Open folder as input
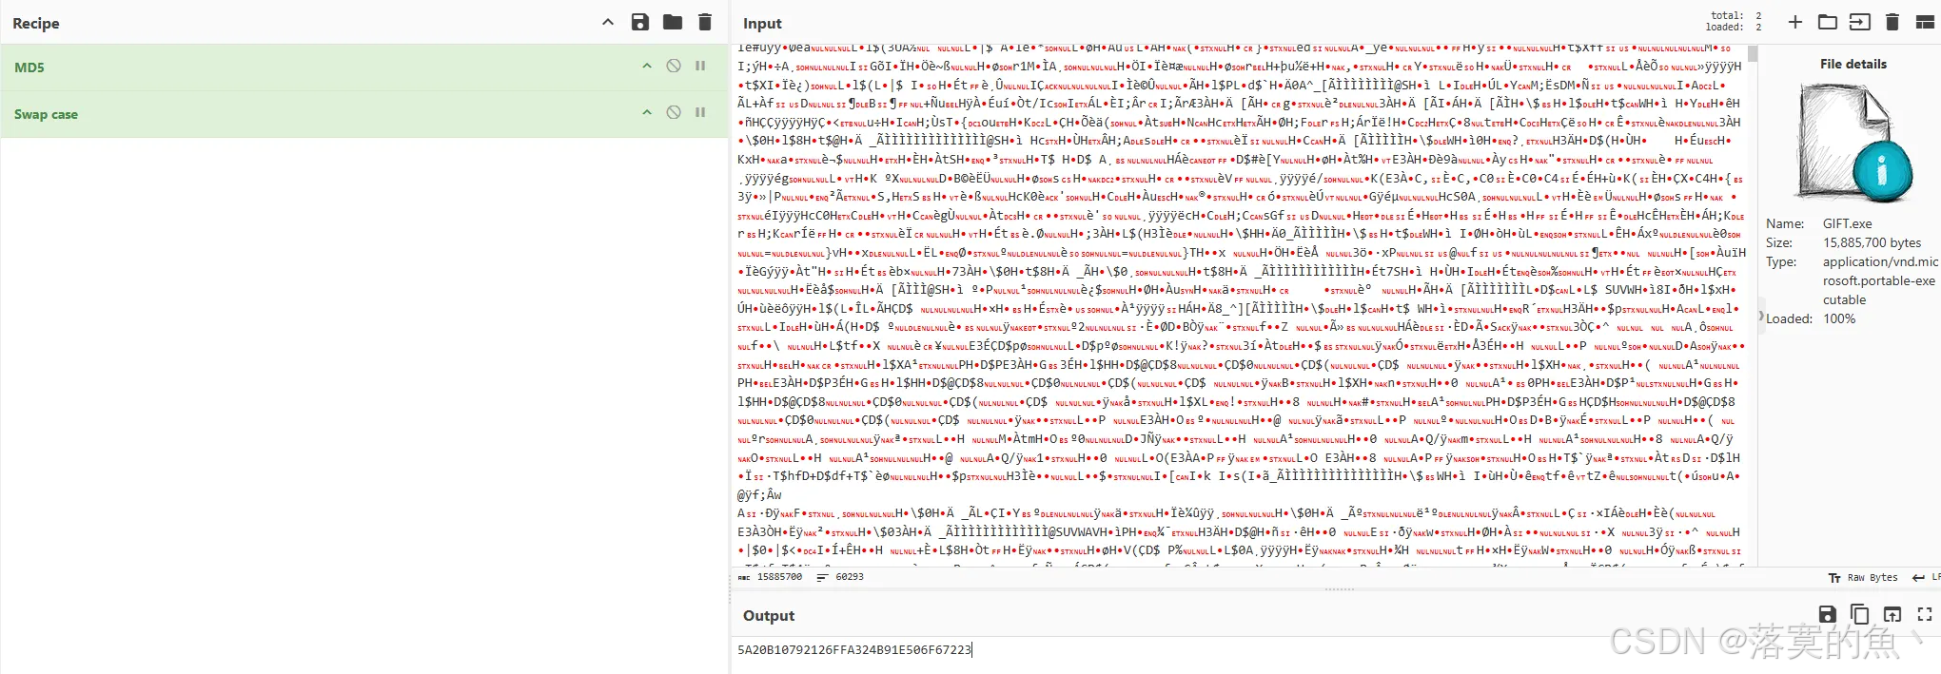 pos(1827,22)
